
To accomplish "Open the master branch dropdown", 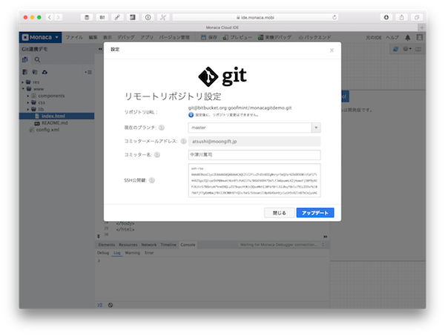I will coord(316,128).
